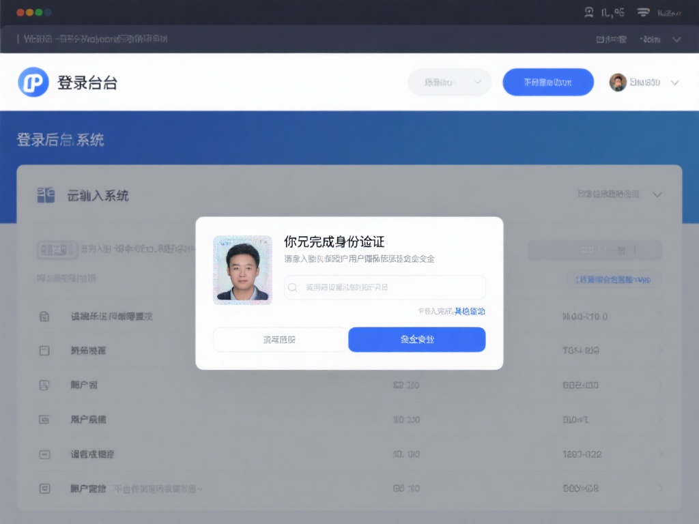The height and width of the screenshot is (524, 699).
Task: Click the Wi-Fi icon in the status bar
Action: [642, 12]
